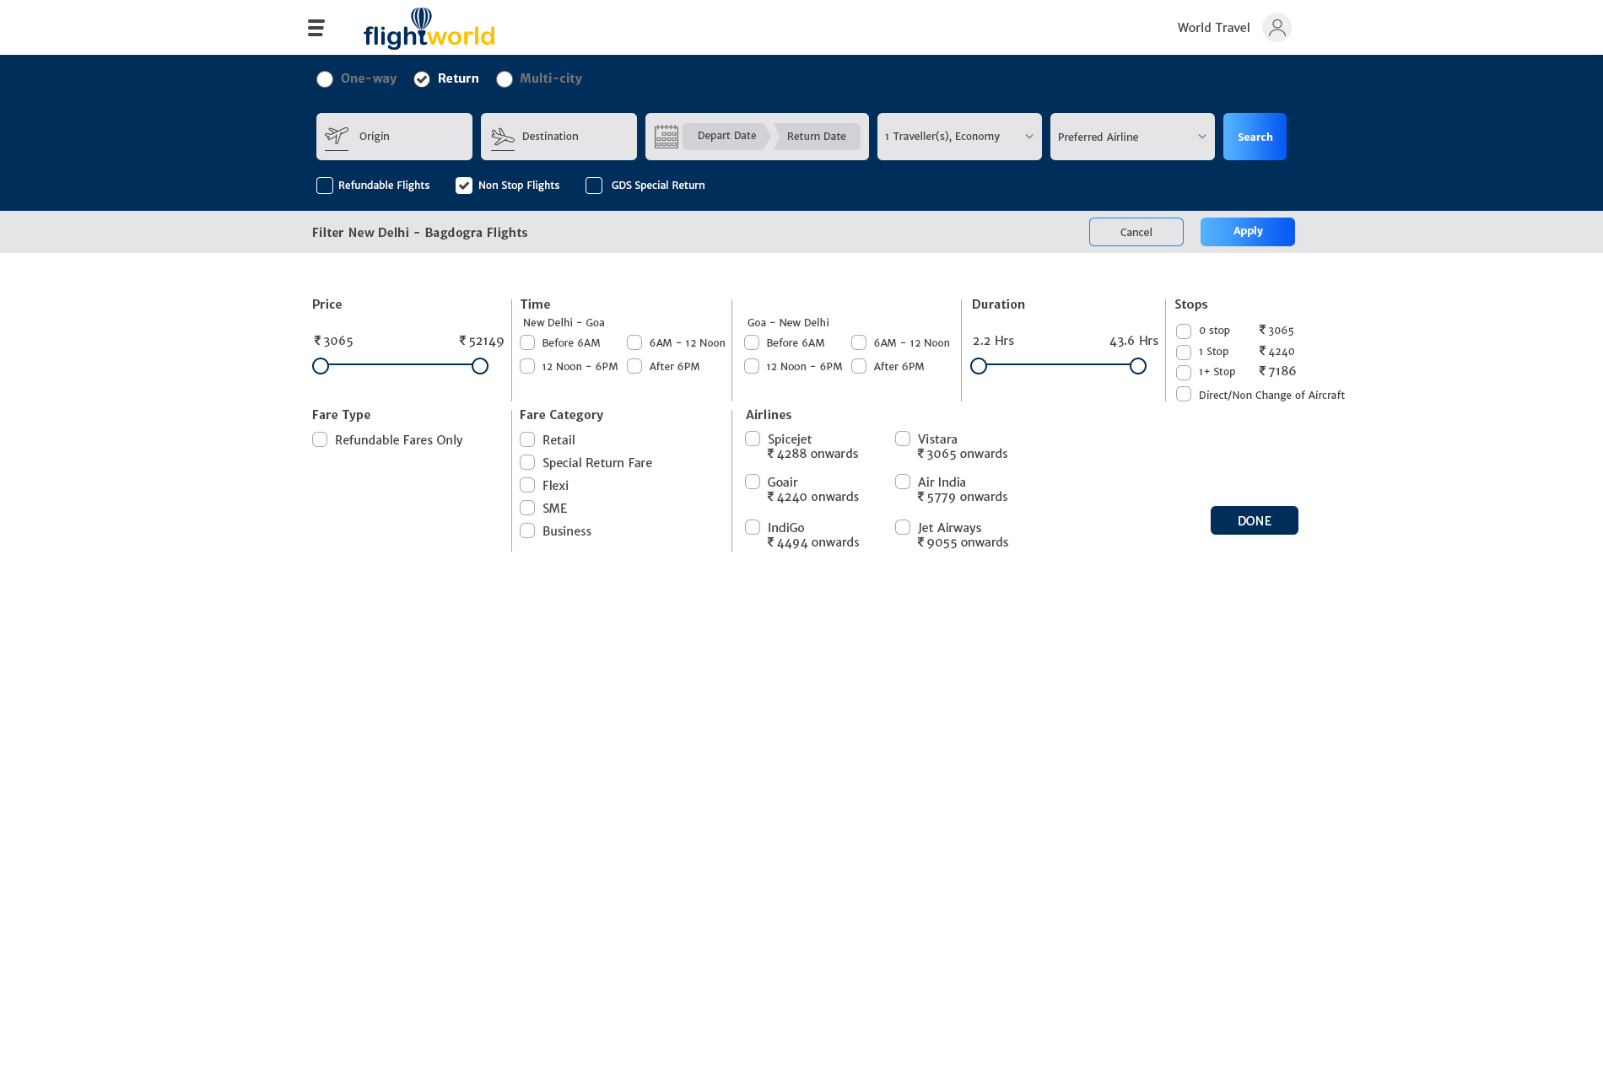Click the maximum duration slider handle
Viewport: 1603px width, 1066px height.
pos(1138,366)
